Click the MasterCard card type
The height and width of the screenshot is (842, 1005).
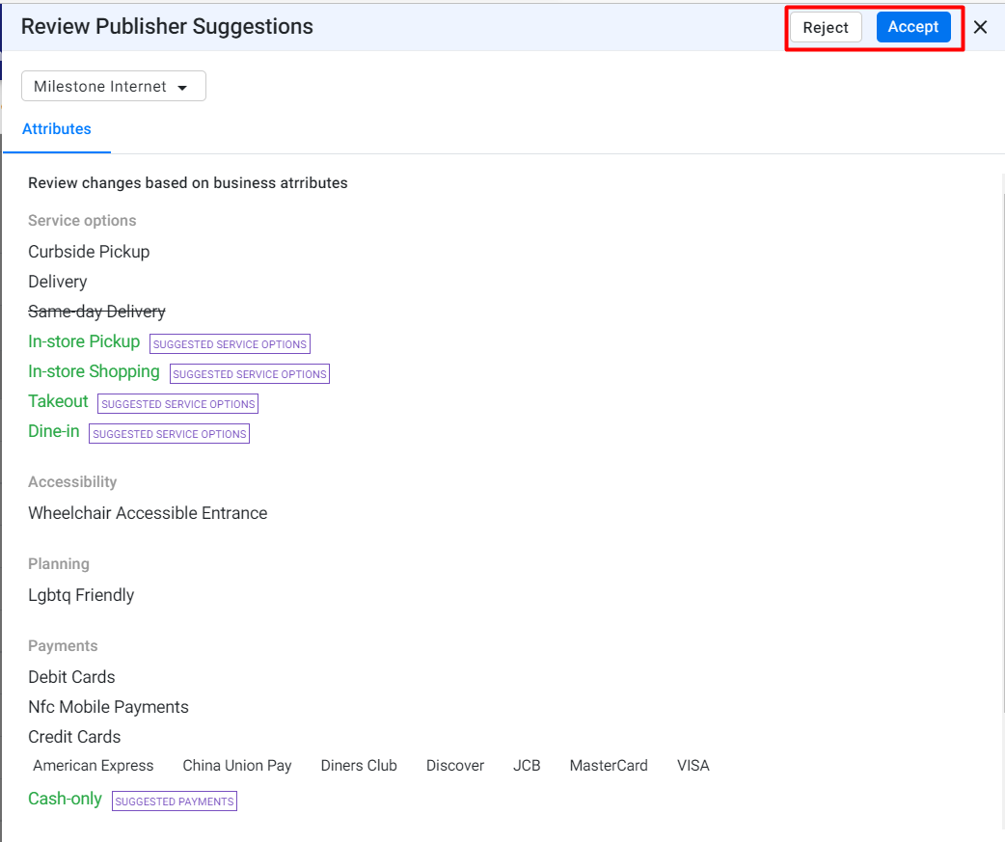[x=609, y=765]
